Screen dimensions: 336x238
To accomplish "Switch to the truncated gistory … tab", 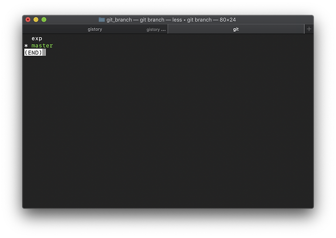I will click(155, 29).
